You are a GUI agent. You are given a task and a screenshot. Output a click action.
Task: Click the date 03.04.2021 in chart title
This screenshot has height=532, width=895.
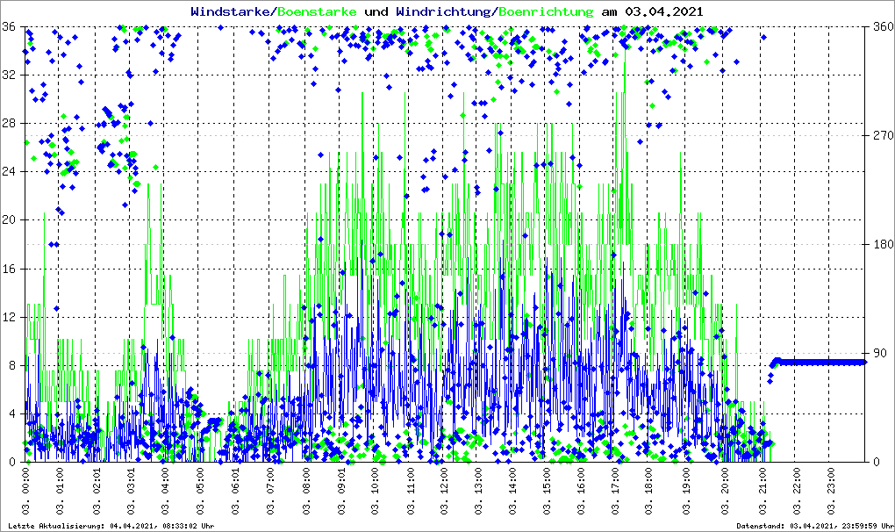click(x=664, y=11)
